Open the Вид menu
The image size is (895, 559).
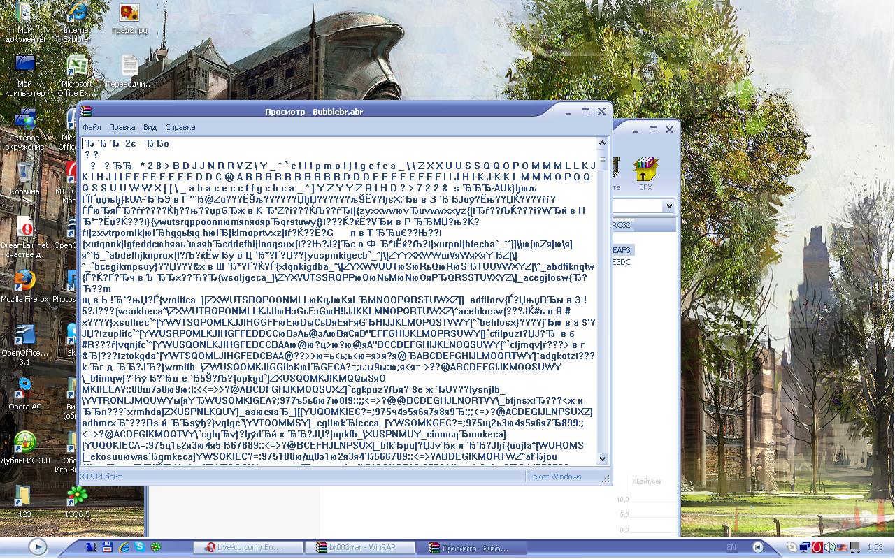(150, 127)
